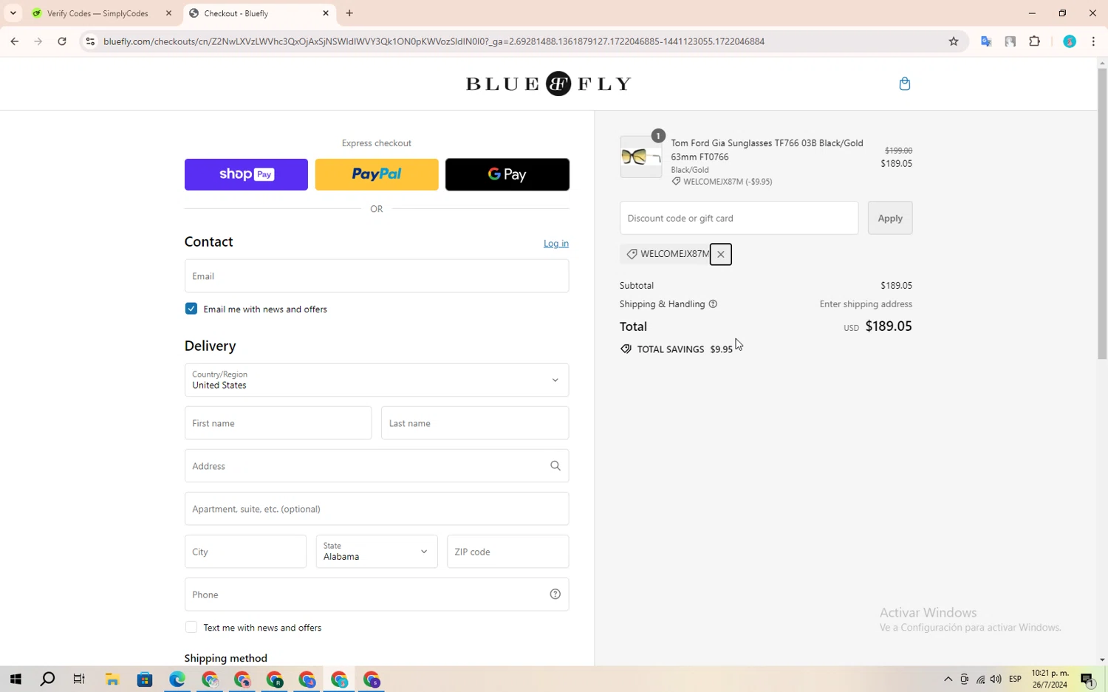Open the State dropdown showing Alabama
Screen dimensions: 1108x692
[377, 552]
